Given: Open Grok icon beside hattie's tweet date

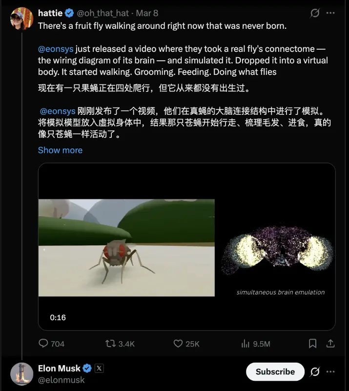Looking at the screenshot, I should point(315,13).
